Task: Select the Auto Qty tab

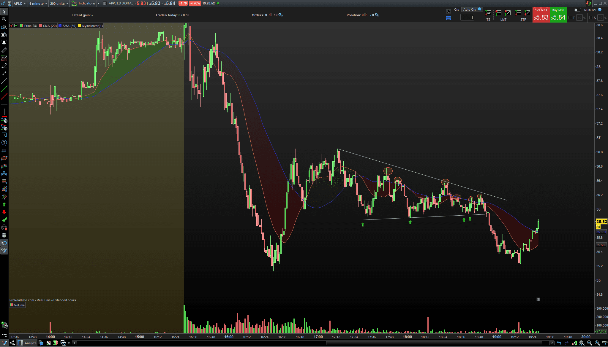Action: [470, 9]
